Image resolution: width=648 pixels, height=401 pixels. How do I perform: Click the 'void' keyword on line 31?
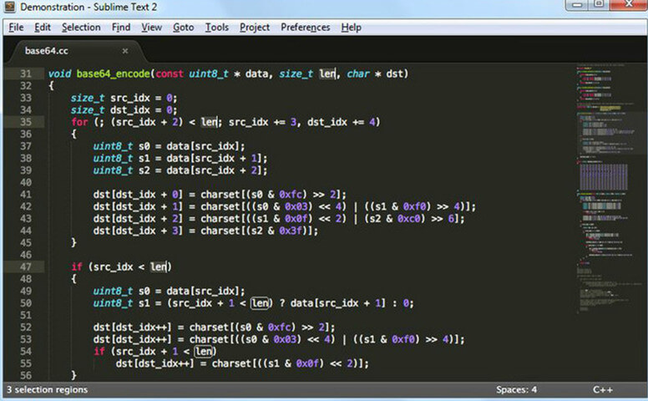(x=59, y=74)
